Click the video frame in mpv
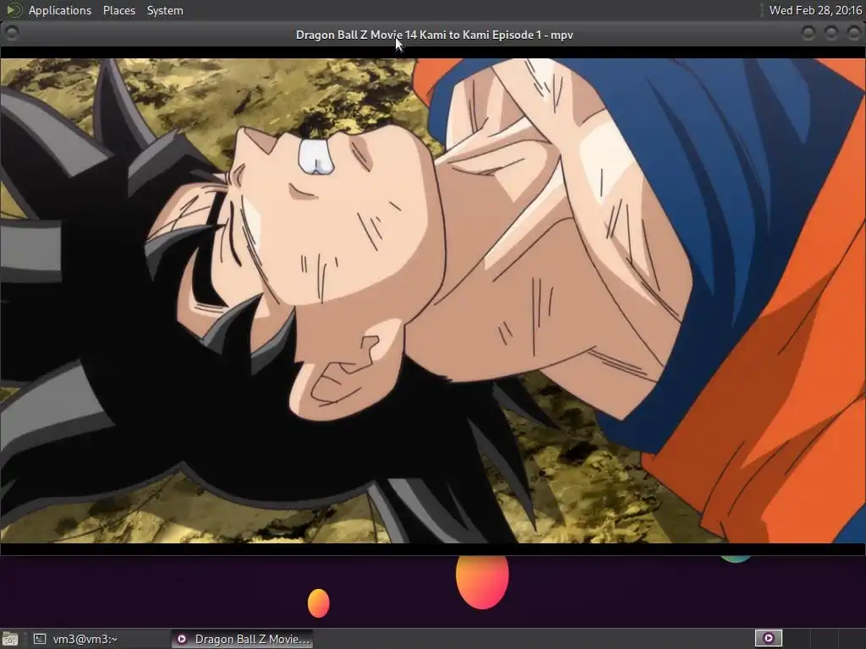The image size is (866, 649). 433,301
